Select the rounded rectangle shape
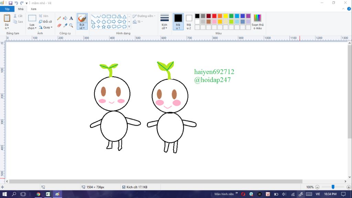The height and width of the screenshot is (198, 352). (114, 16)
